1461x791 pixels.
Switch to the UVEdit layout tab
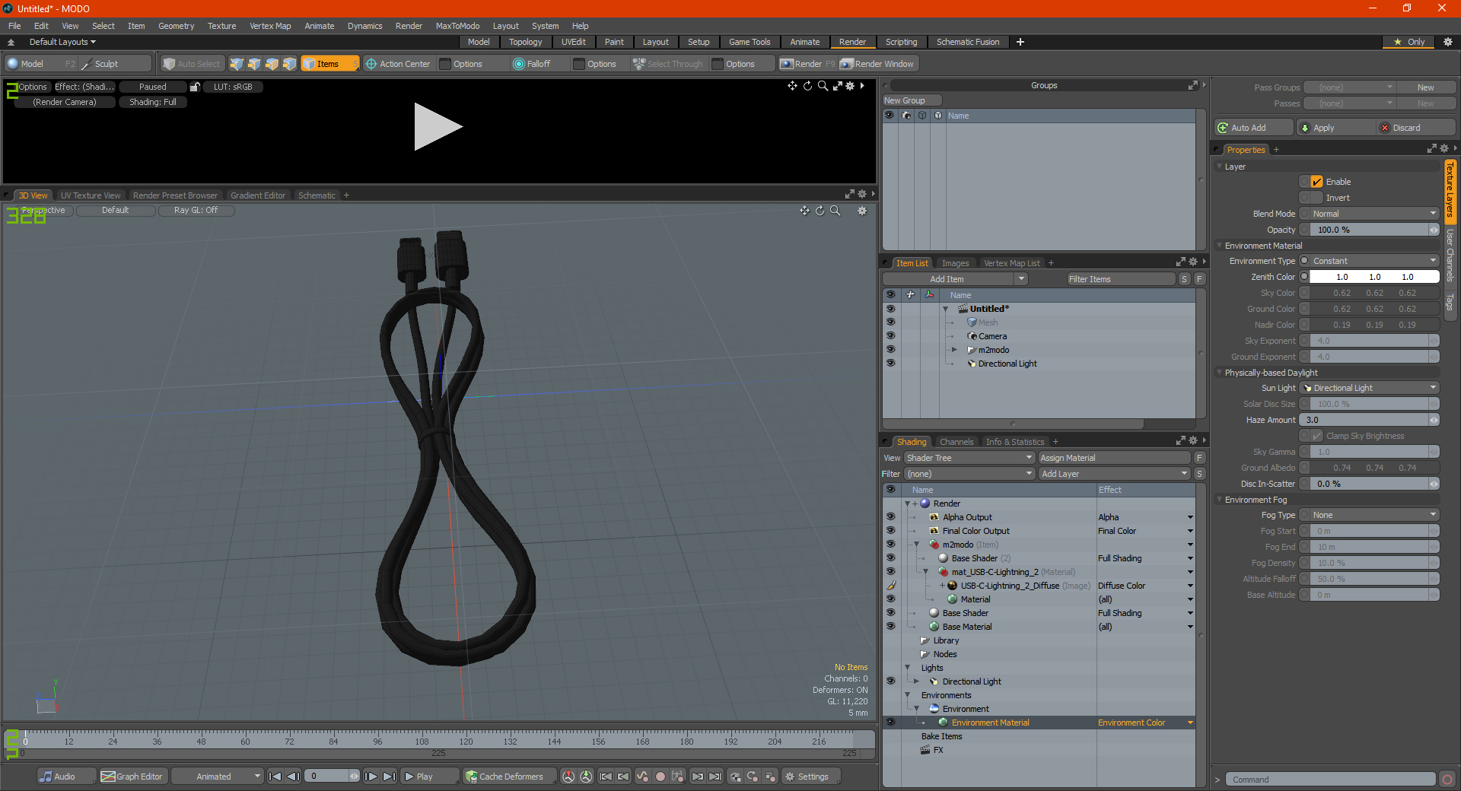click(x=573, y=42)
